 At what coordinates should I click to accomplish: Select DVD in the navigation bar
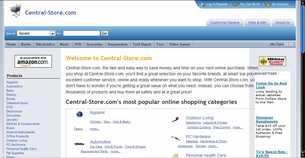(x=78, y=44)
